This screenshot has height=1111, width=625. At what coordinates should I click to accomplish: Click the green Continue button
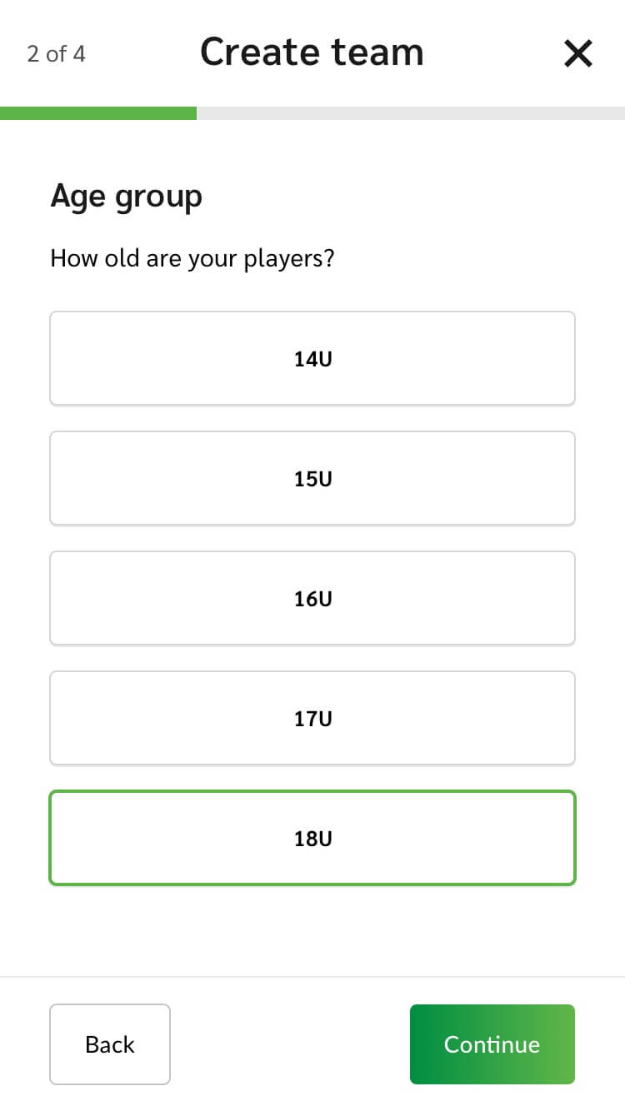[x=492, y=1044]
